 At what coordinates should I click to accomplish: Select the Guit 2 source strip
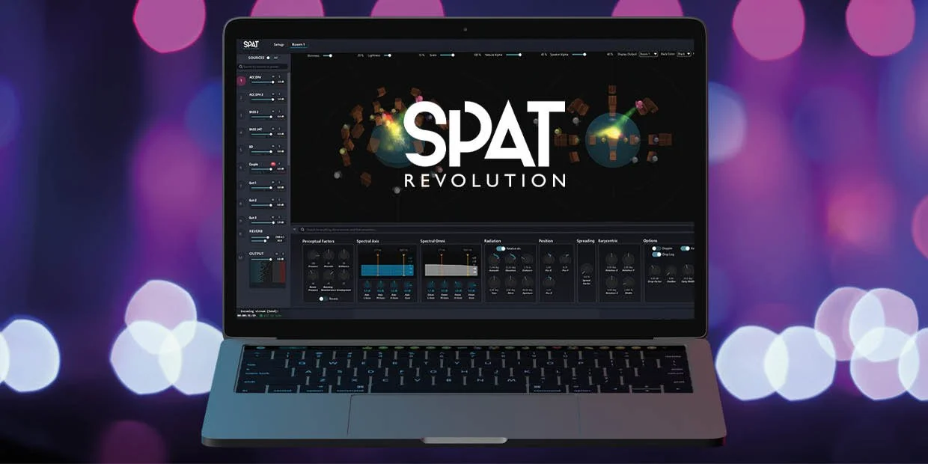coord(251,200)
